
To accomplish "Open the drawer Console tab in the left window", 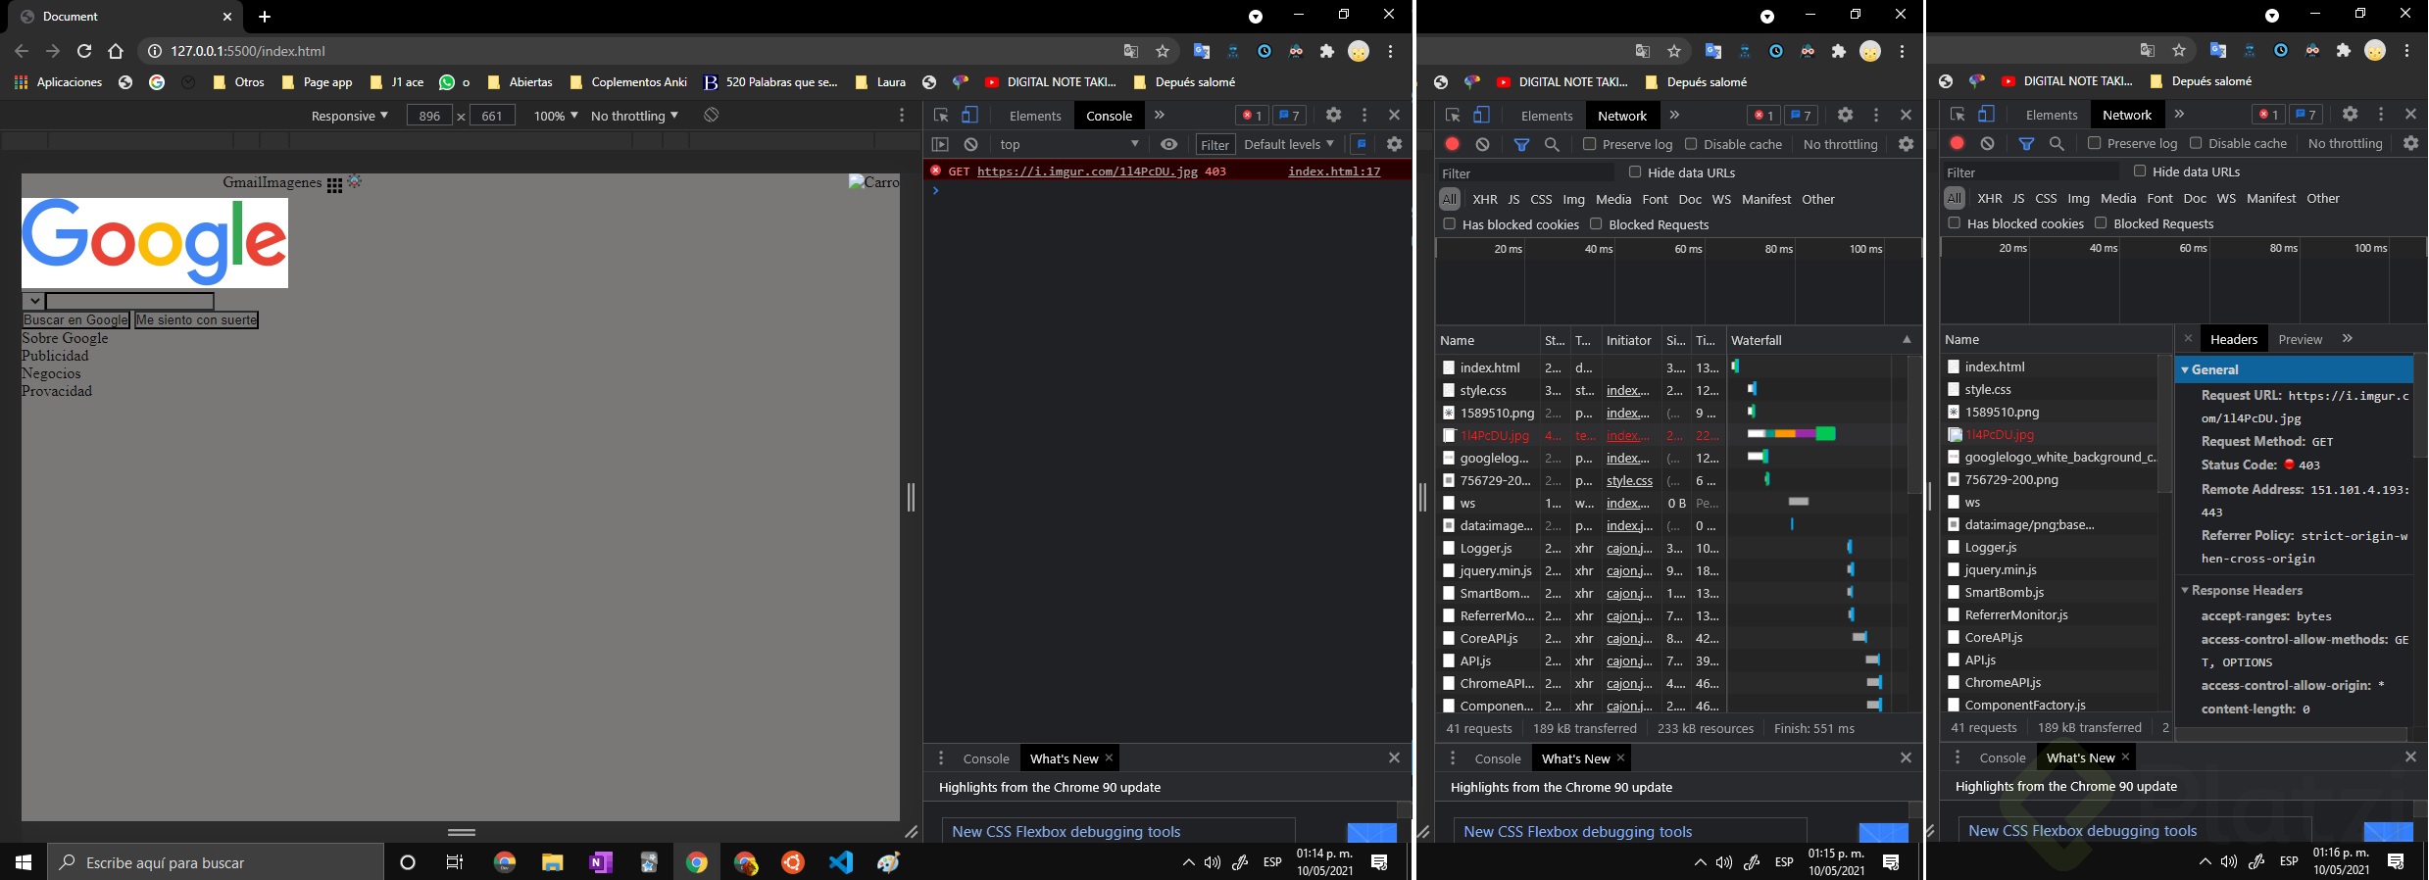I will tap(986, 758).
